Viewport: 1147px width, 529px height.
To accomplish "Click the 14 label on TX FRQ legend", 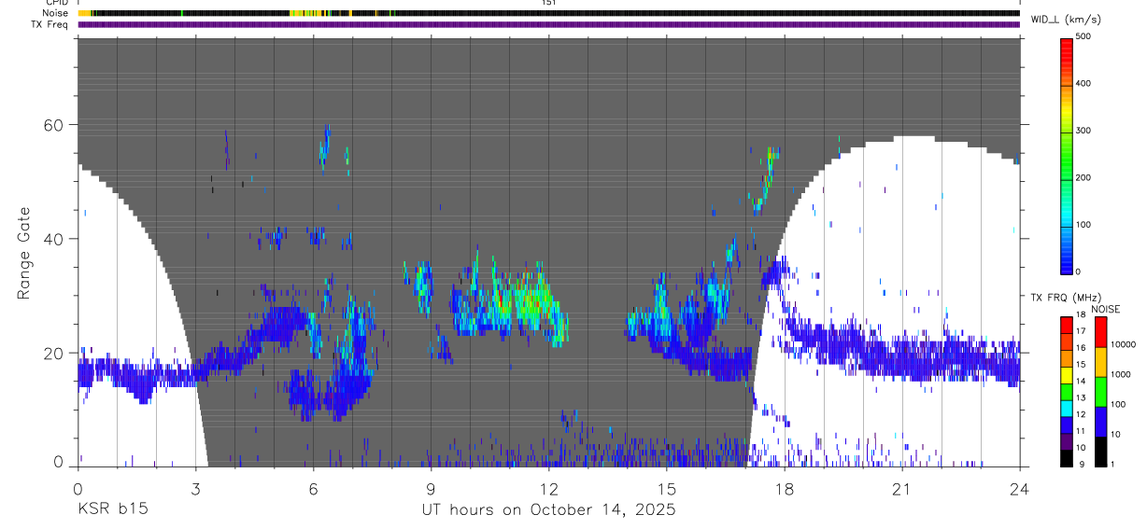I will click(x=1080, y=381).
